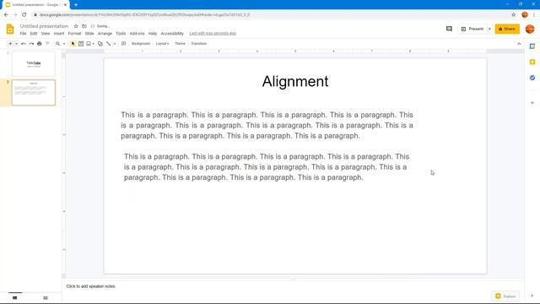The width and height of the screenshot is (540, 304).
Task: Open the Present options dropdown arrow
Action: 489,29
